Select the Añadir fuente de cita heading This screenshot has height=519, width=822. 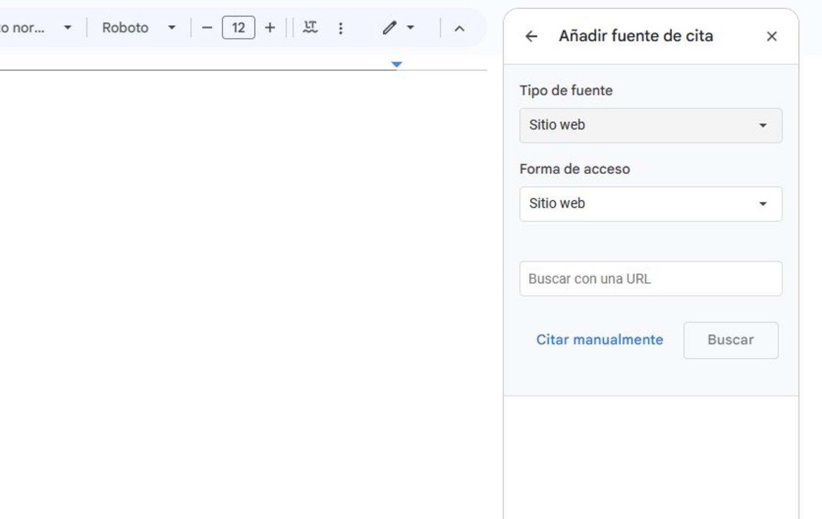636,36
